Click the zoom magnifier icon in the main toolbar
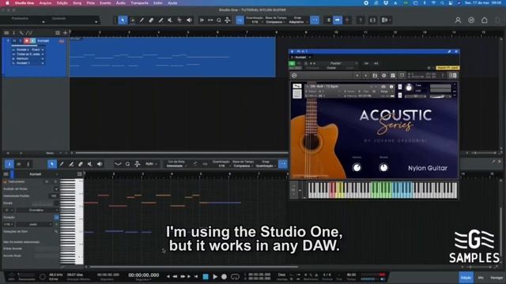The width and height of the screenshot is (506, 284). 219,21
